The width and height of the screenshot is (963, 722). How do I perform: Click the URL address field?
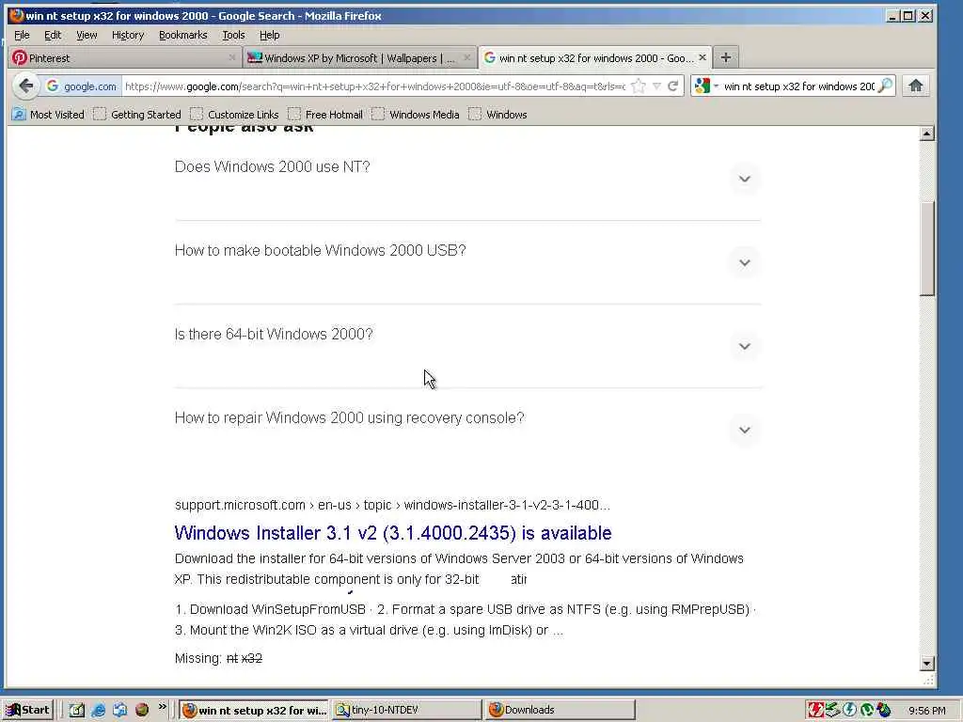[374, 86]
